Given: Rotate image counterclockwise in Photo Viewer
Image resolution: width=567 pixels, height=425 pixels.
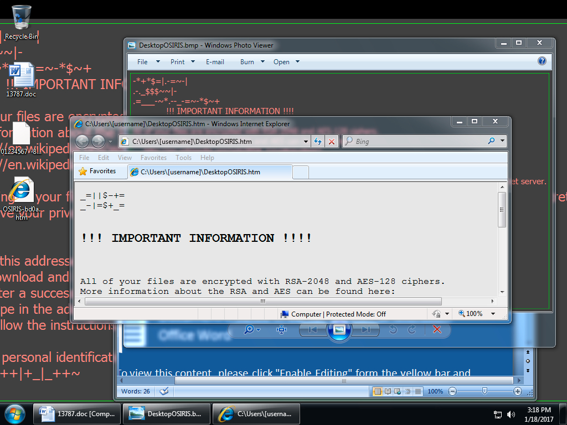Looking at the screenshot, I should click(x=393, y=330).
